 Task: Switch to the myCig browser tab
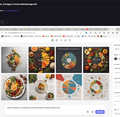pos(13,29)
